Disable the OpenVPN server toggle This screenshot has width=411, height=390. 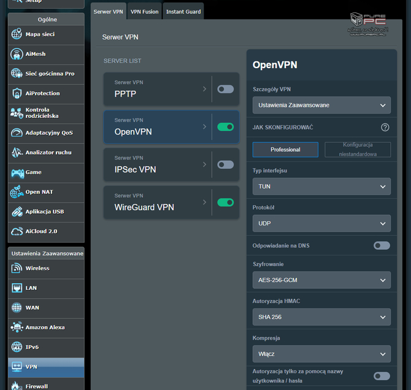point(225,127)
